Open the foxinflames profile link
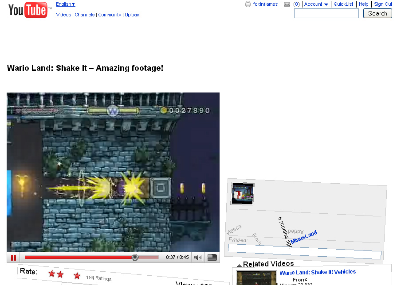Screen dimensions: 401x285 pos(265,4)
